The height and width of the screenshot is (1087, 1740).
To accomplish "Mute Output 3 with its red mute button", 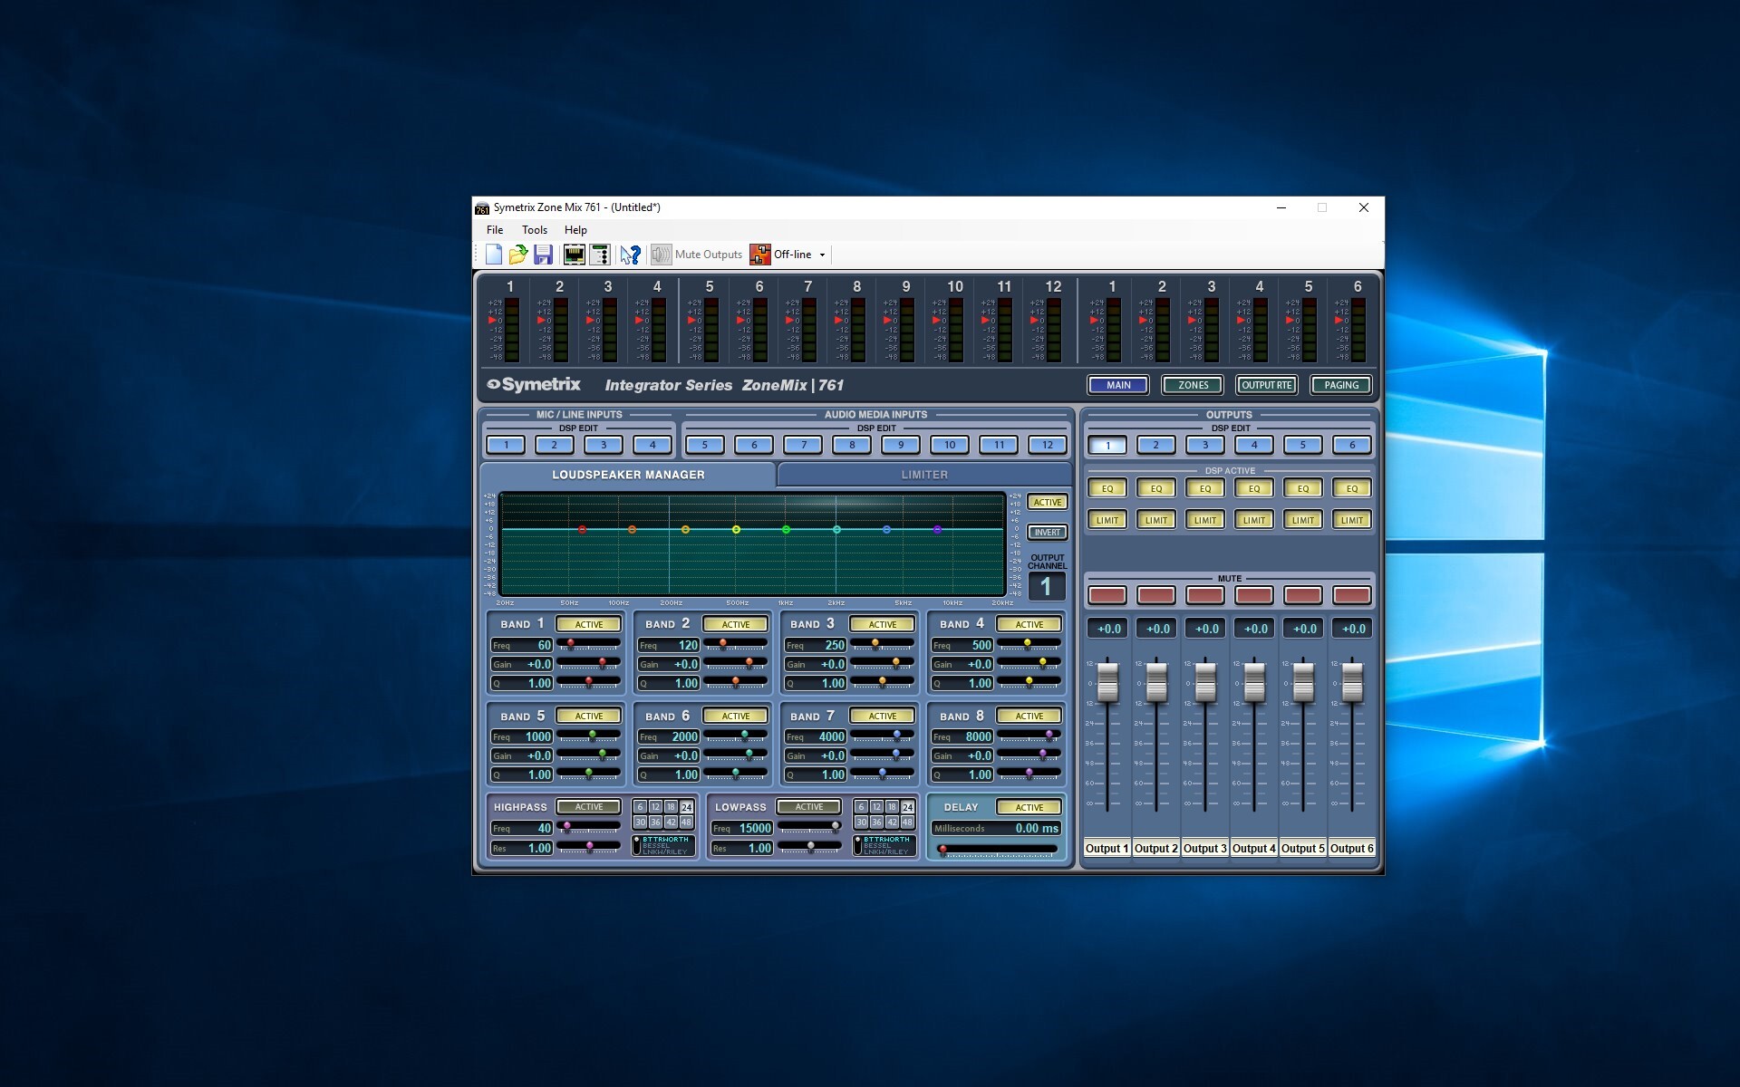I will [1204, 595].
